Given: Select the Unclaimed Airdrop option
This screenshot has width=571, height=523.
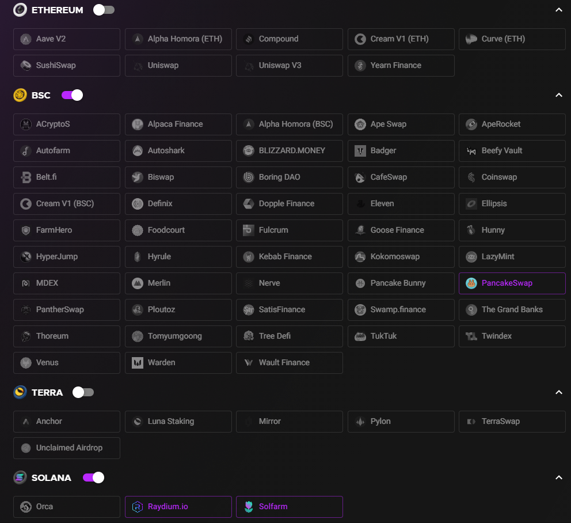Looking at the screenshot, I should (x=67, y=448).
